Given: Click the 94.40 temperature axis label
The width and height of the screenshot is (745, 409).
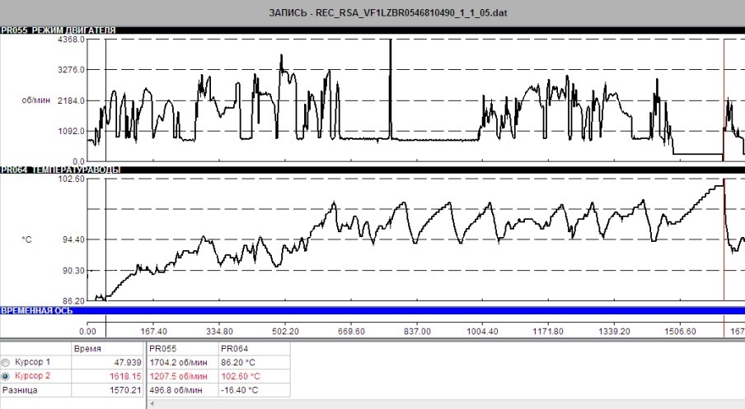Looking at the screenshot, I should click(73, 239).
